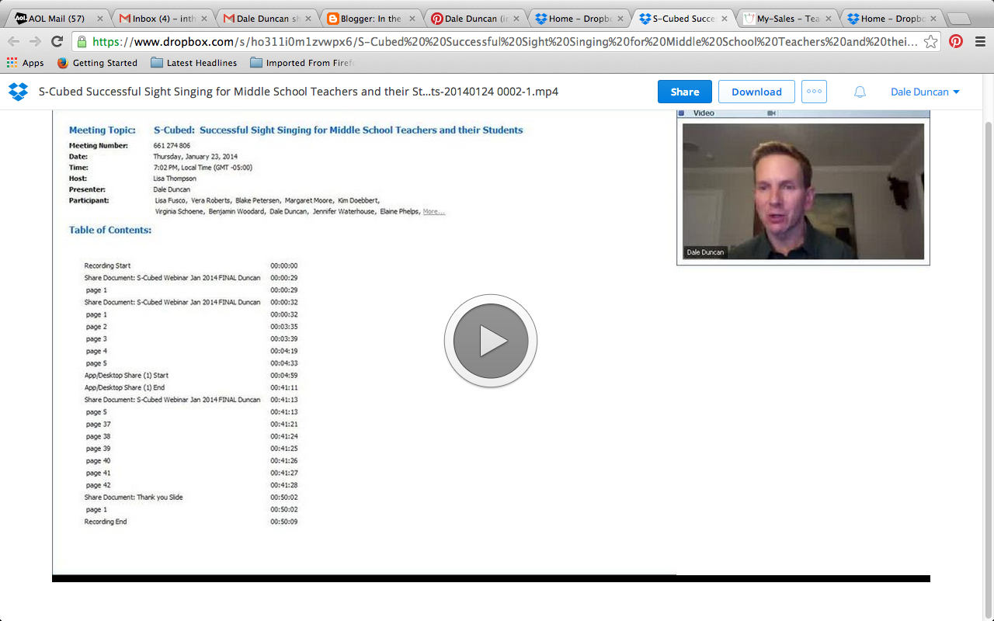Click the video playback progress bar

tap(491, 578)
